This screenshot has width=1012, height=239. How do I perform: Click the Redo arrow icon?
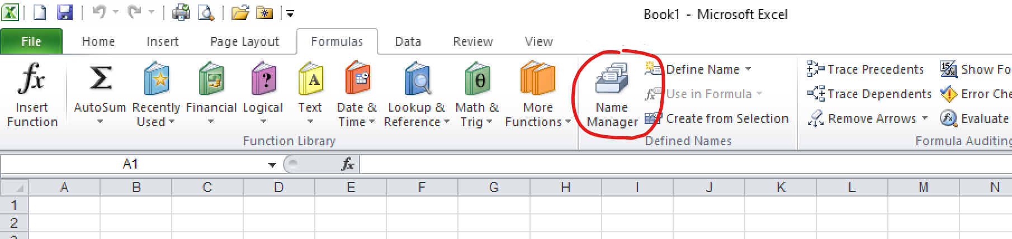click(135, 12)
